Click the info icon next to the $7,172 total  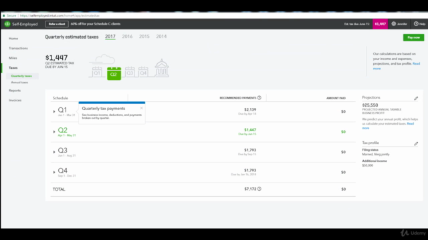pos(259,189)
